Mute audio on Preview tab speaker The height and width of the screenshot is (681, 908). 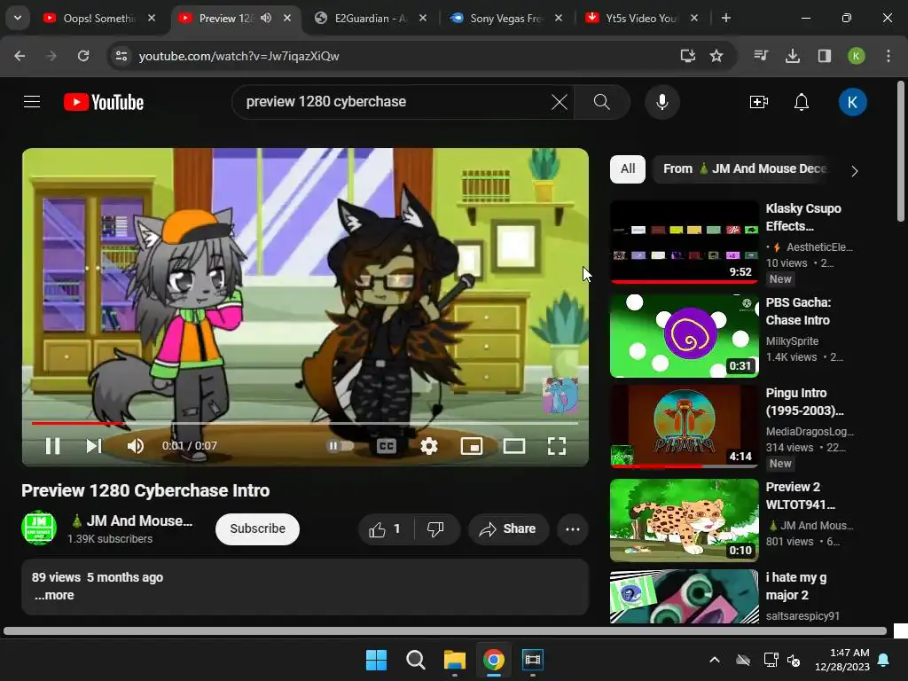tap(266, 18)
